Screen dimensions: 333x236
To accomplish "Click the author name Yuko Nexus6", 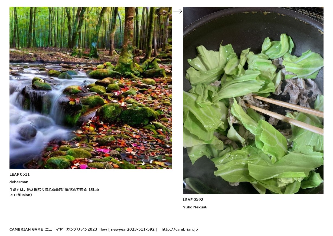I will click(195, 207).
